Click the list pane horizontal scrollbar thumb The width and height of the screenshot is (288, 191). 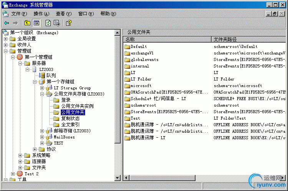[x=162, y=178]
